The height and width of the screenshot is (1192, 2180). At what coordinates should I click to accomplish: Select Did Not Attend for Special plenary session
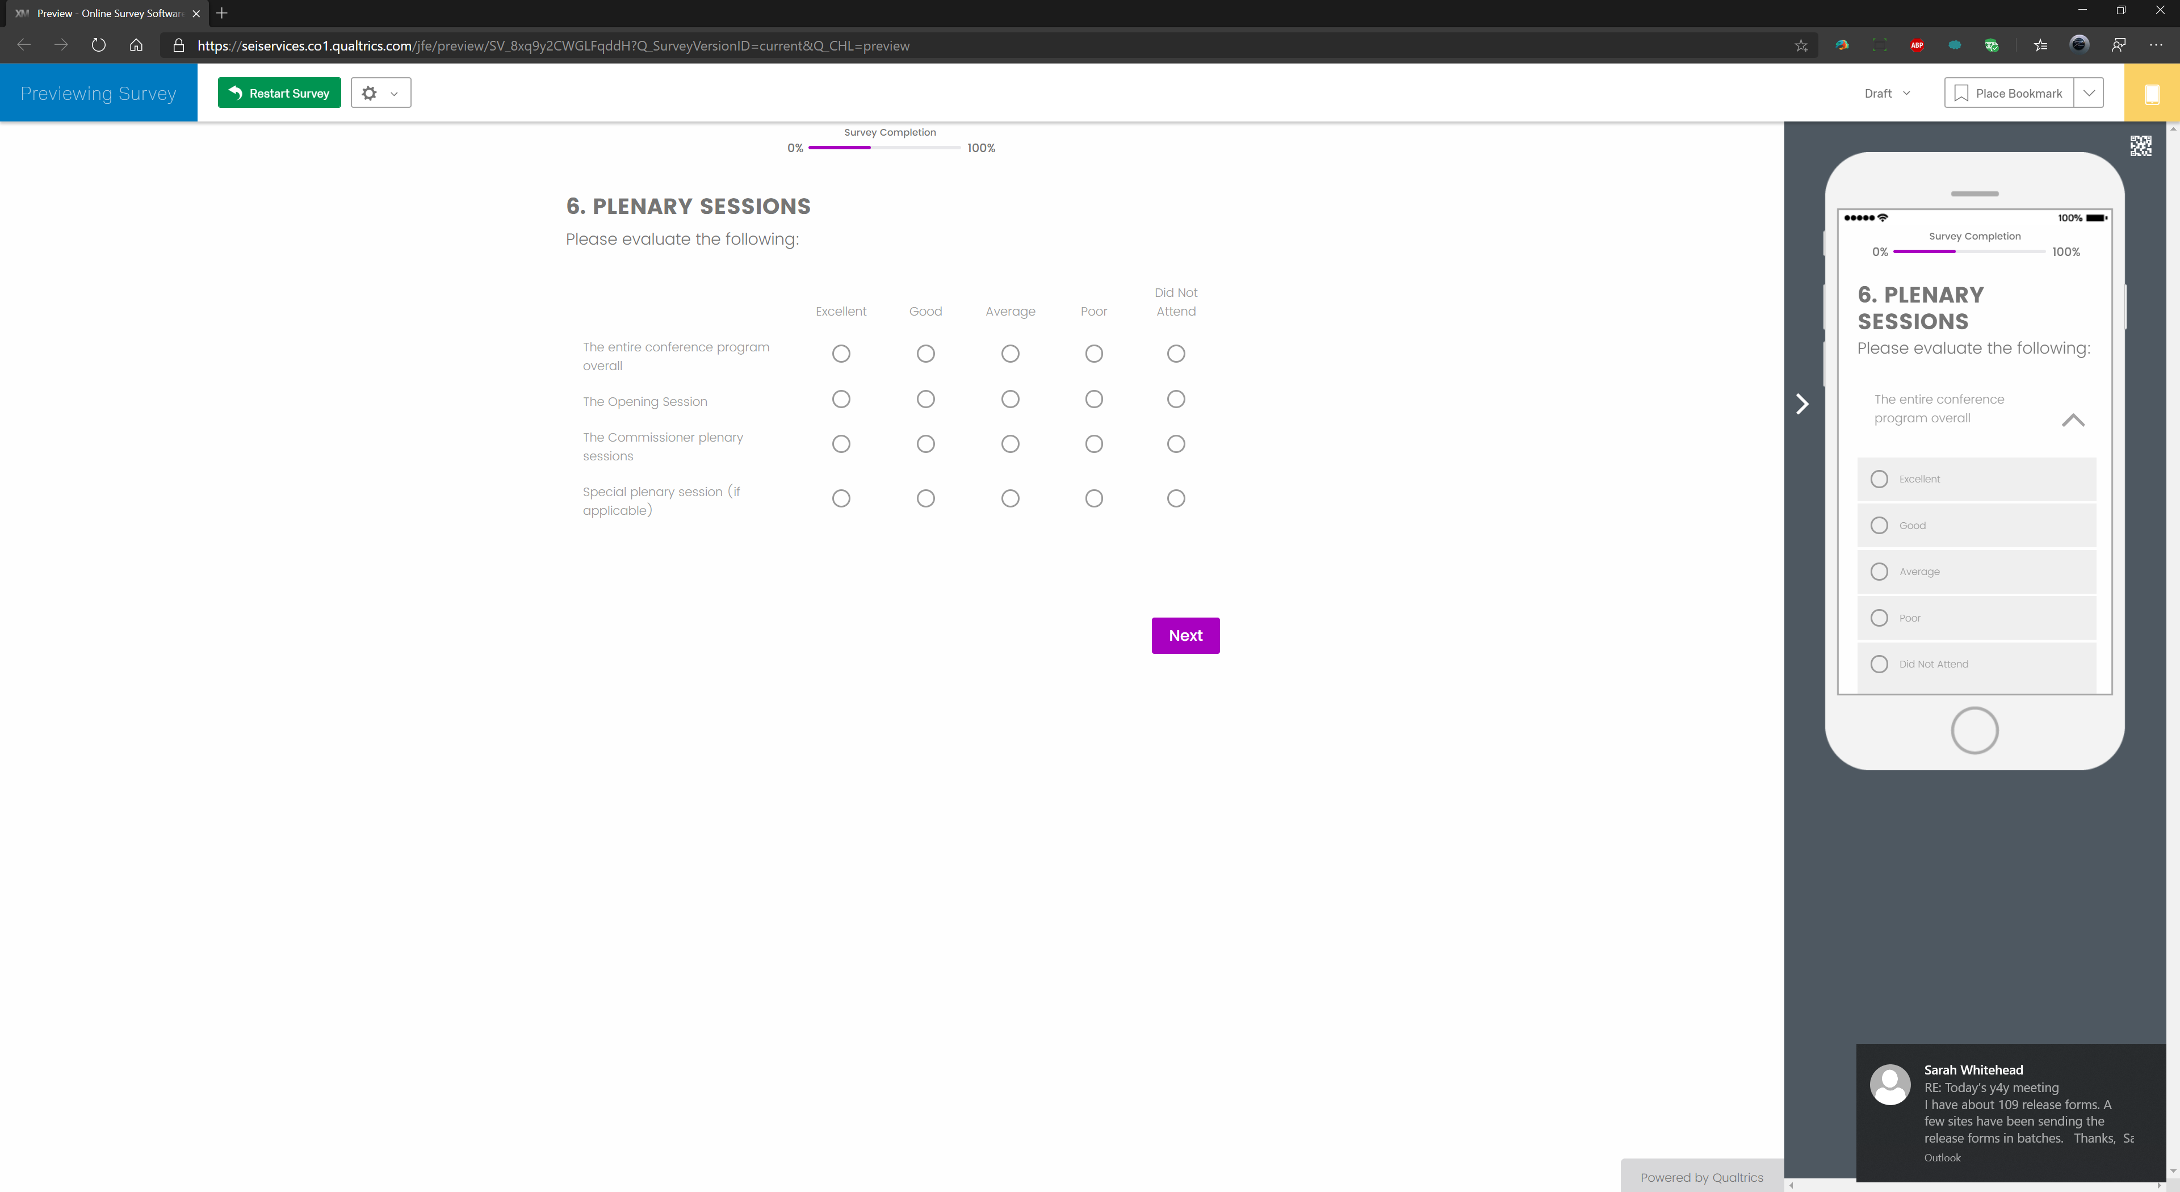point(1176,498)
